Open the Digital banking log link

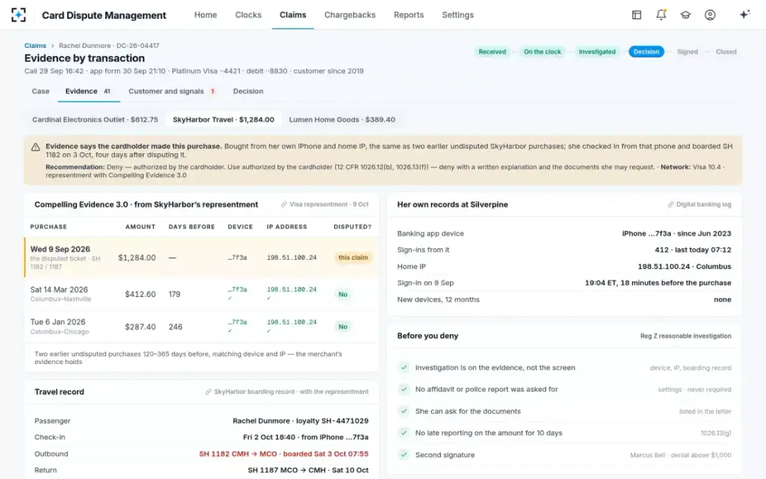click(700, 205)
